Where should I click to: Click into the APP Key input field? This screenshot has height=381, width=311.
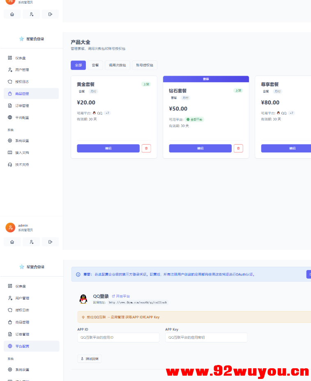[206, 337]
